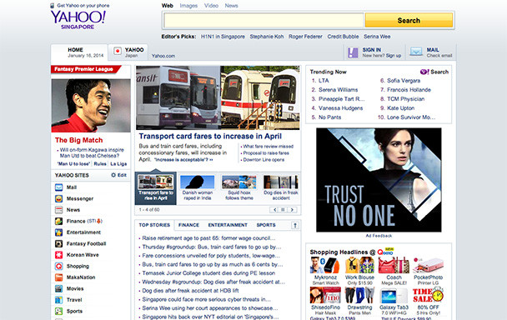Click the Trust No One advertisement

coord(379,180)
